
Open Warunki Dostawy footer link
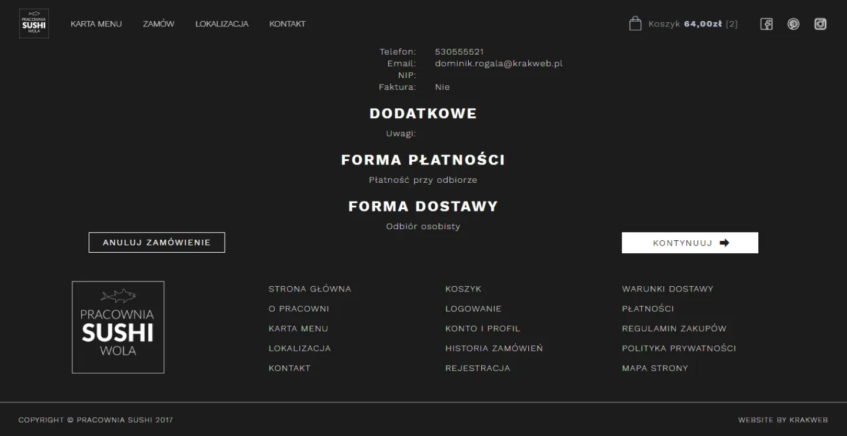(x=668, y=289)
